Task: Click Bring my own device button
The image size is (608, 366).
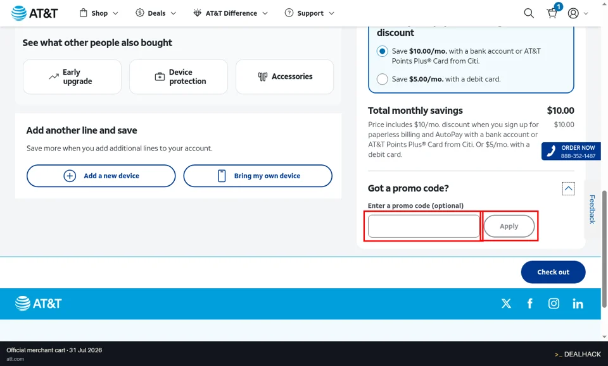Action: tap(258, 176)
